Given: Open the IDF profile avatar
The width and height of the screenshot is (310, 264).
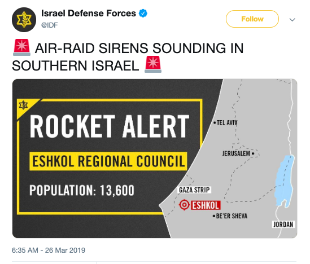Looking at the screenshot, I should (x=24, y=20).
